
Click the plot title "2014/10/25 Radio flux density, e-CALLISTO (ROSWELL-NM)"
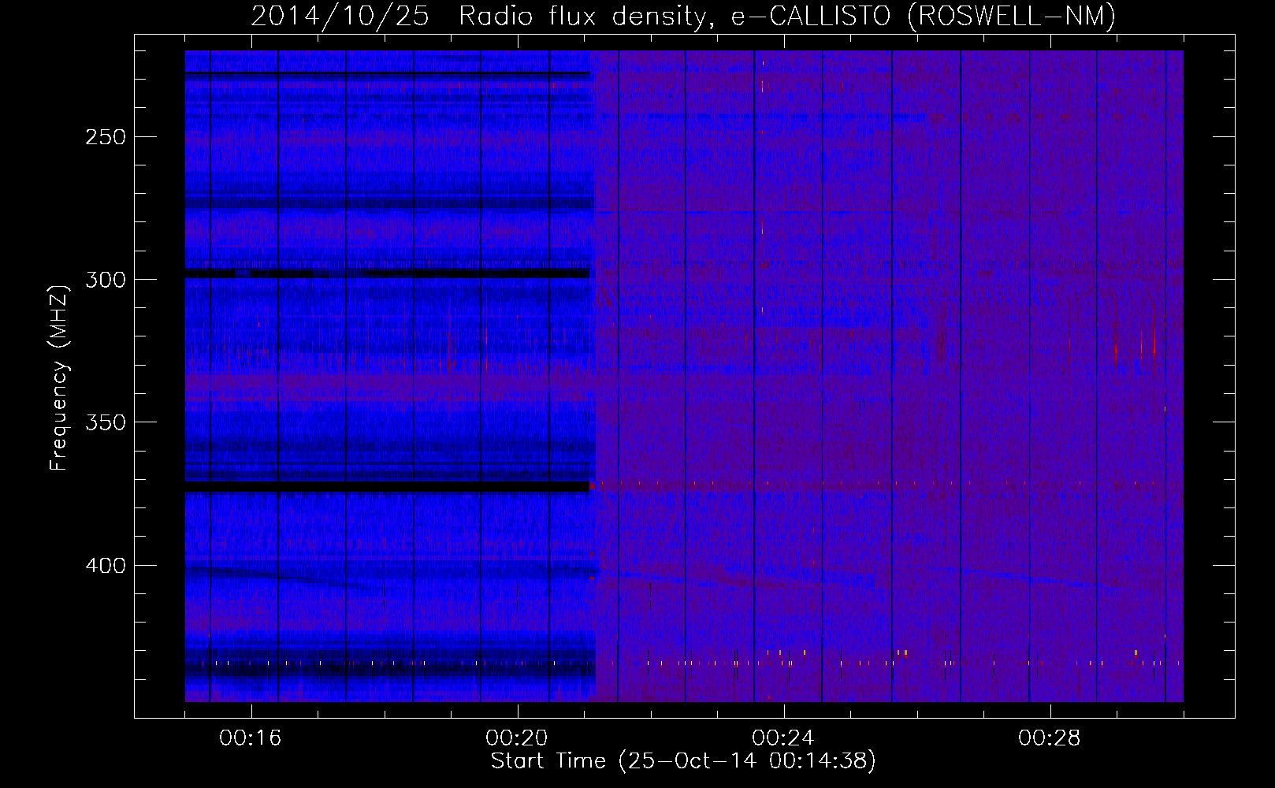(x=683, y=16)
